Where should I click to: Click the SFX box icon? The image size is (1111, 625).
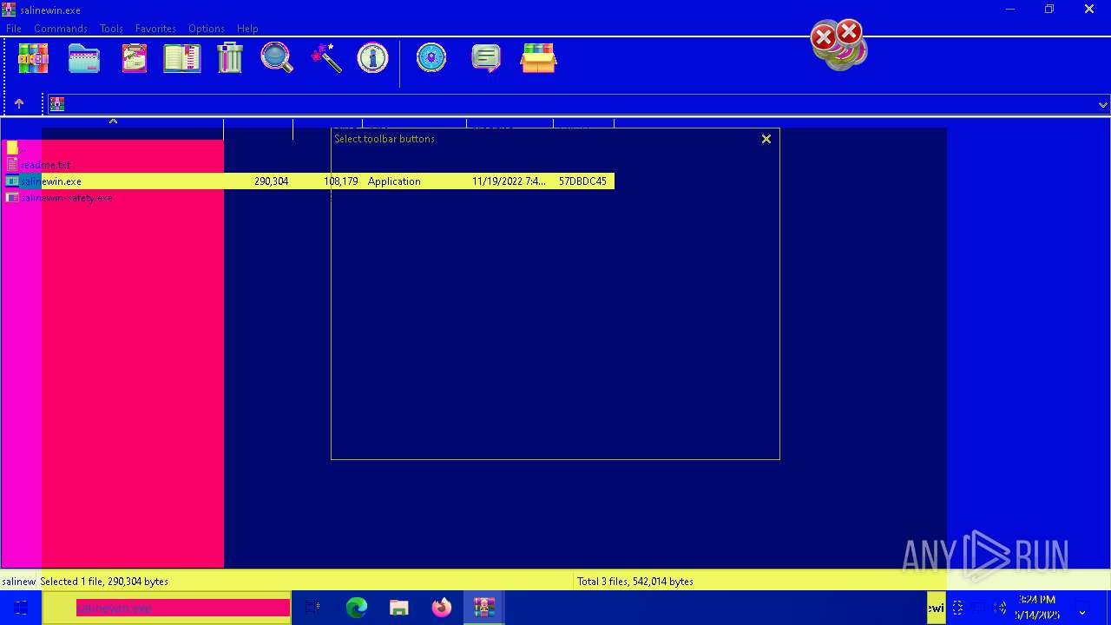tap(538, 59)
